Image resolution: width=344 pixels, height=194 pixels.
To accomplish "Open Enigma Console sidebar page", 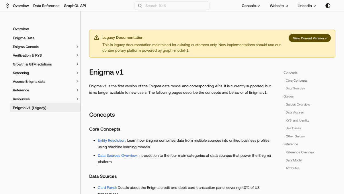I will (x=26, y=47).
